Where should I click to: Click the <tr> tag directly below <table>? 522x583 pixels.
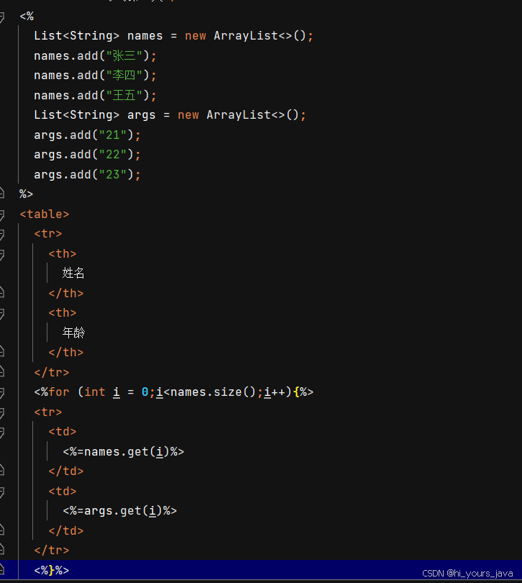[x=48, y=234]
